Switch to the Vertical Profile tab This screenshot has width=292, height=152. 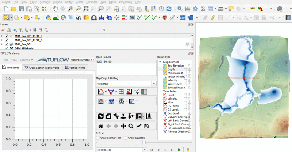[74, 68]
